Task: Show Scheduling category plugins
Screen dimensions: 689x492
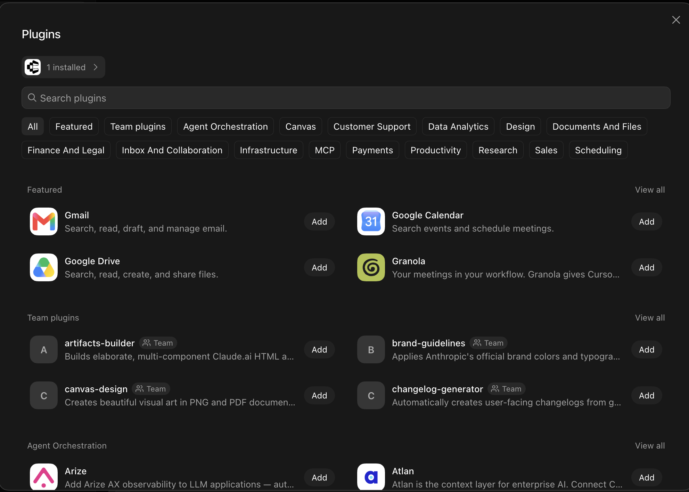Action: point(598,150)
